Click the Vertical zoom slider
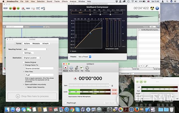This screenshot has width=179, height=113. (146, 74)
